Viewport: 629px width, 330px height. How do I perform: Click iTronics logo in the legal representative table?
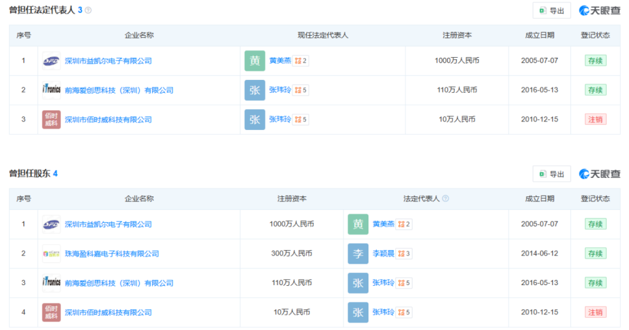click(51, 90)
